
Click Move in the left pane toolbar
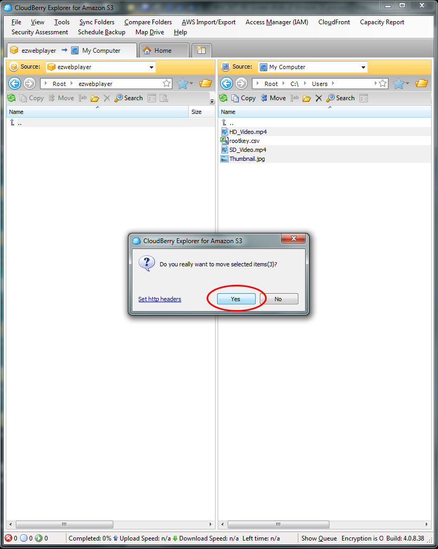click(61, 99)
